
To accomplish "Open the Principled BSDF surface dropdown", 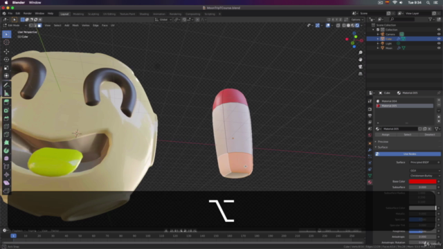I will tap(425, 163).
